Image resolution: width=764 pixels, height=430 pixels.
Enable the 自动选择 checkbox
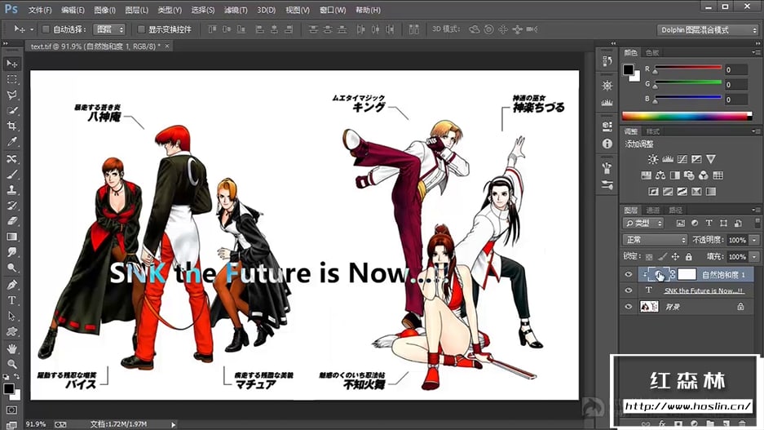tap(46, 29)
